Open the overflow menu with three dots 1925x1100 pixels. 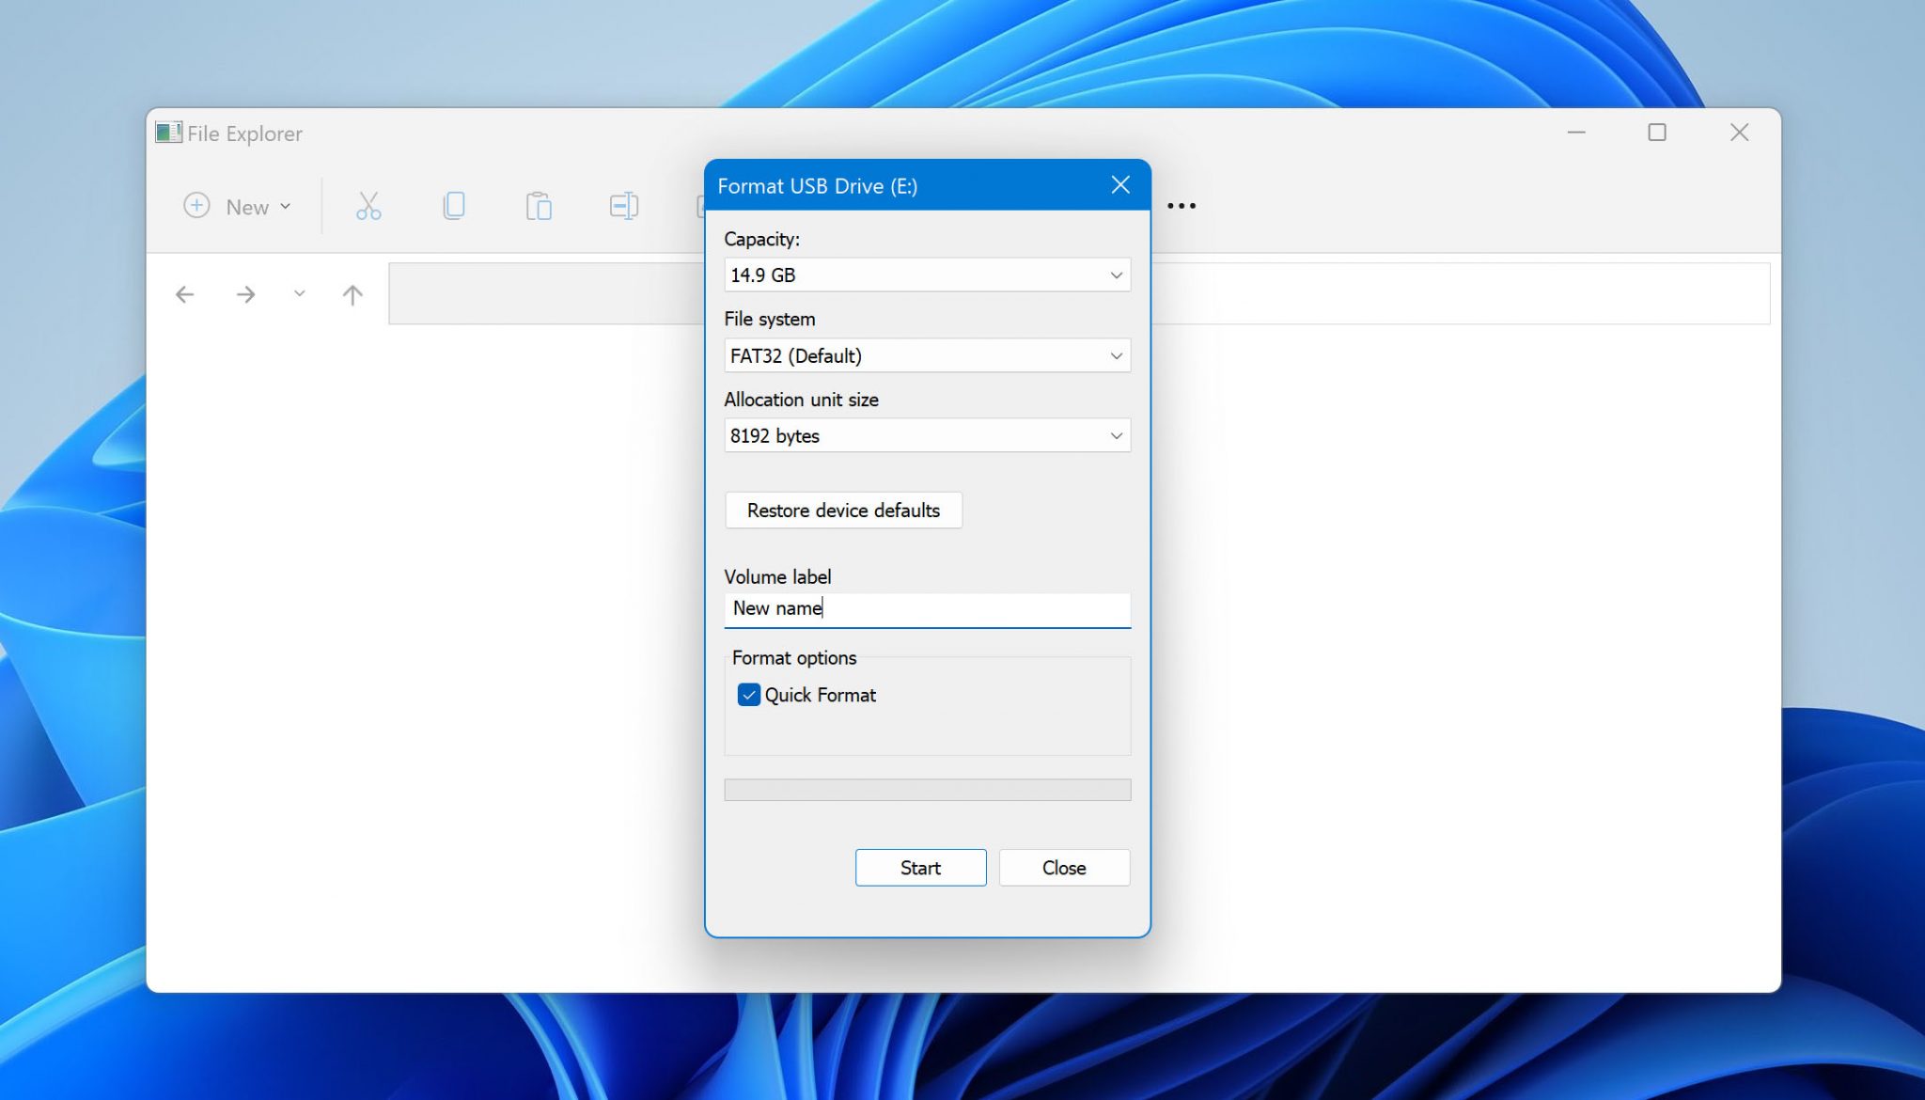click(1182, 205)
